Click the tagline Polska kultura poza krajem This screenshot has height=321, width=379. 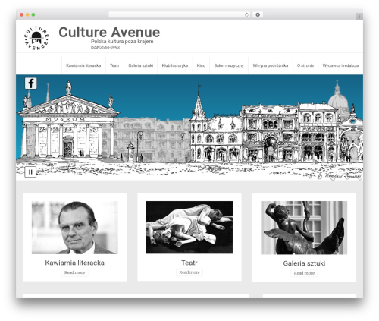tap(122, 42)
